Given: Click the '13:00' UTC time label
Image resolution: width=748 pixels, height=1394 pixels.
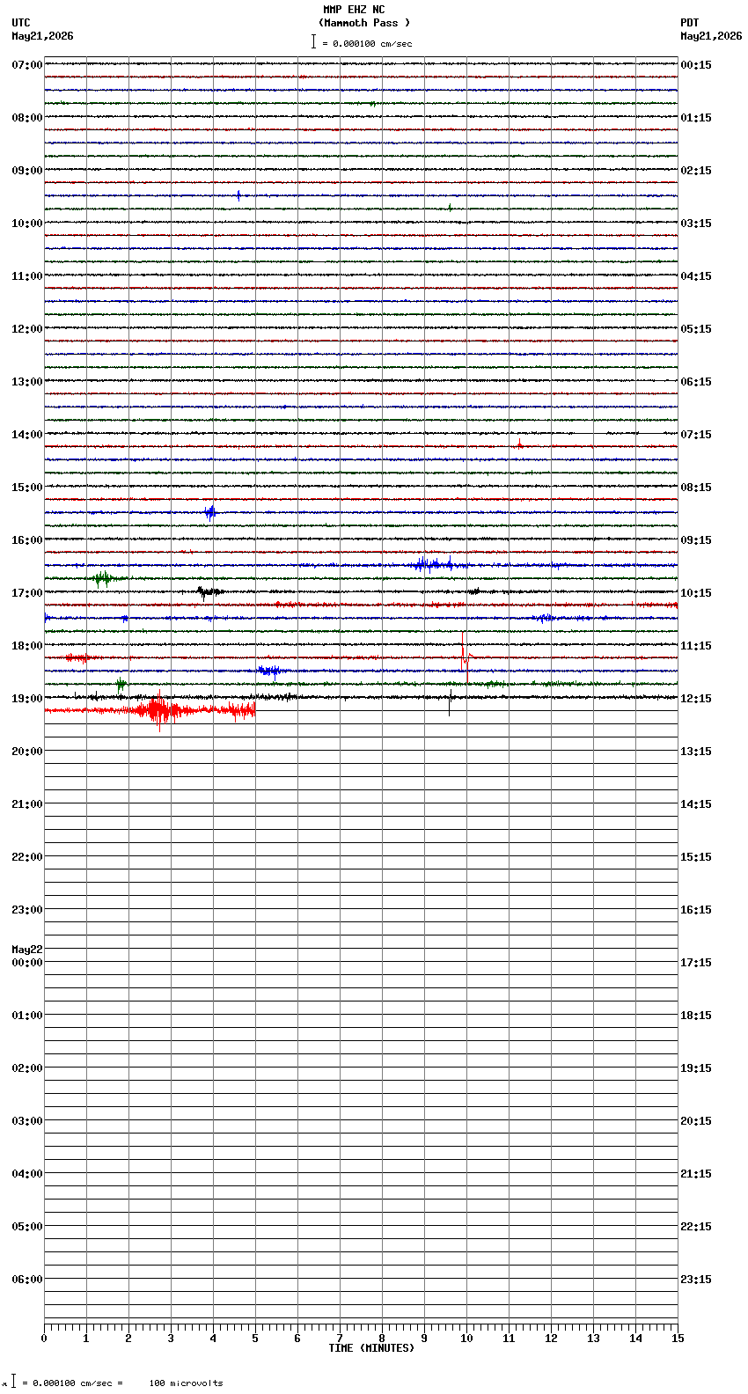Looking at the screenshot, I should pyautogui.click(x=27, y=382).
